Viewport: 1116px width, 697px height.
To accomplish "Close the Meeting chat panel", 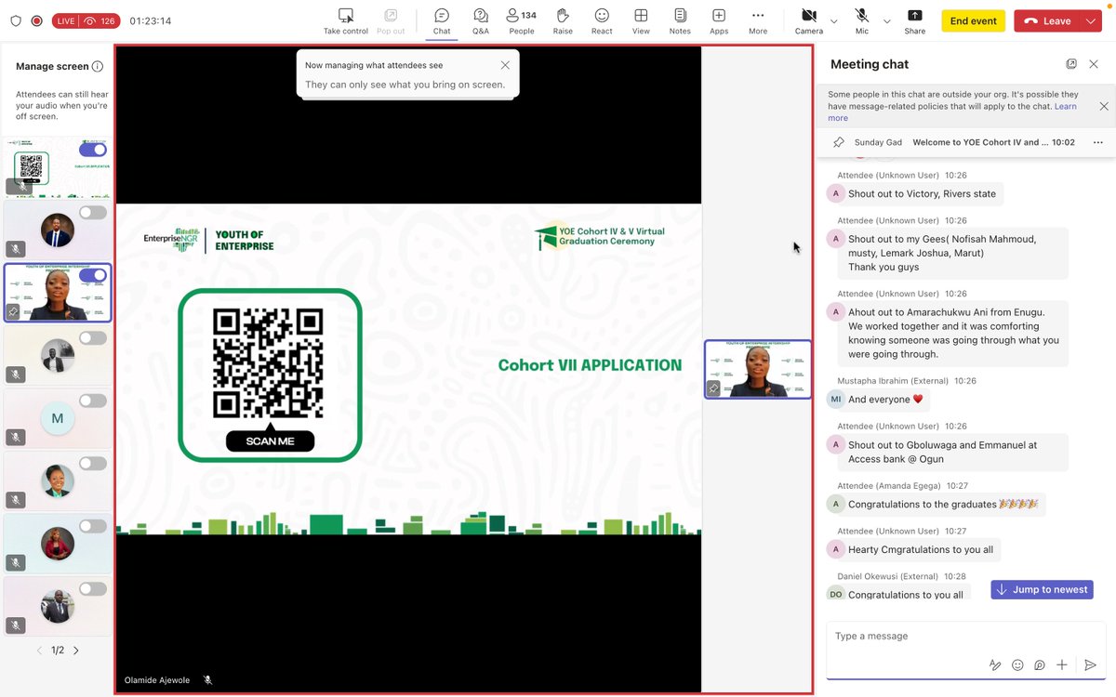I will [x=1094, y=64].
